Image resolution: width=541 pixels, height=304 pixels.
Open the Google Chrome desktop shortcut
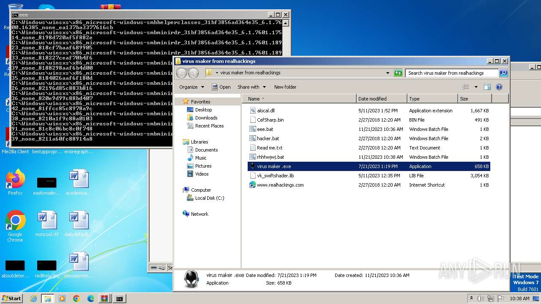point(15,226)
